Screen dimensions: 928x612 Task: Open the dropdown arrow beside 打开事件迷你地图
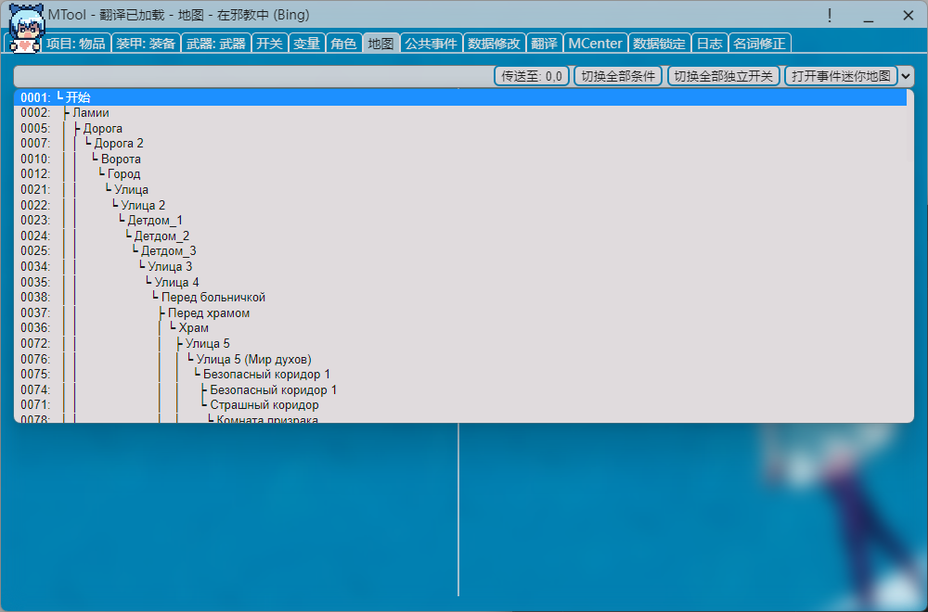[x=906, y=76]
